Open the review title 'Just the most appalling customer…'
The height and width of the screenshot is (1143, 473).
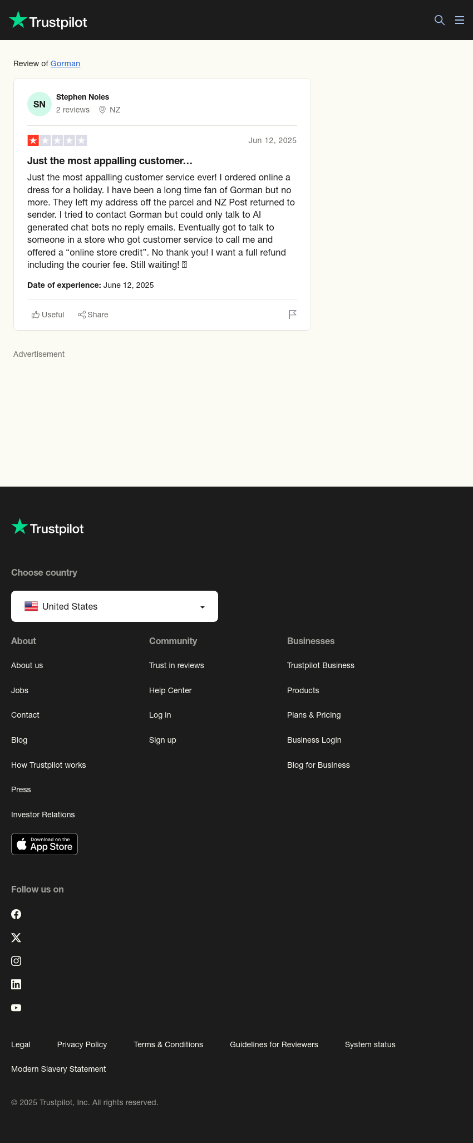click(110, 161)
